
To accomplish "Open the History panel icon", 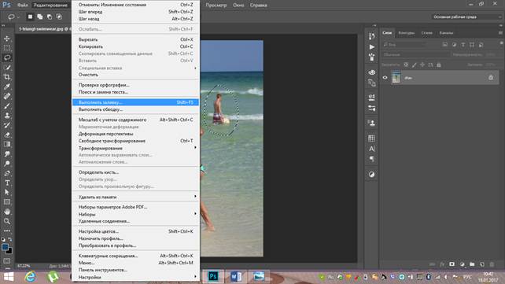I will click(371, 36).
